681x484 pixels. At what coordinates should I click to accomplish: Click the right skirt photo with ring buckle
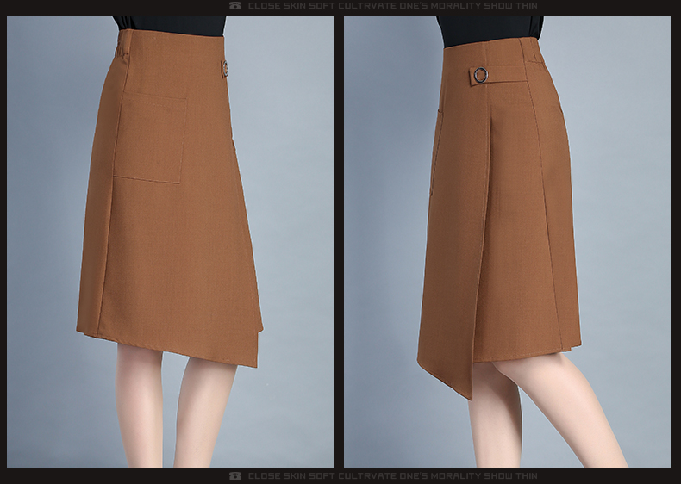507,242
